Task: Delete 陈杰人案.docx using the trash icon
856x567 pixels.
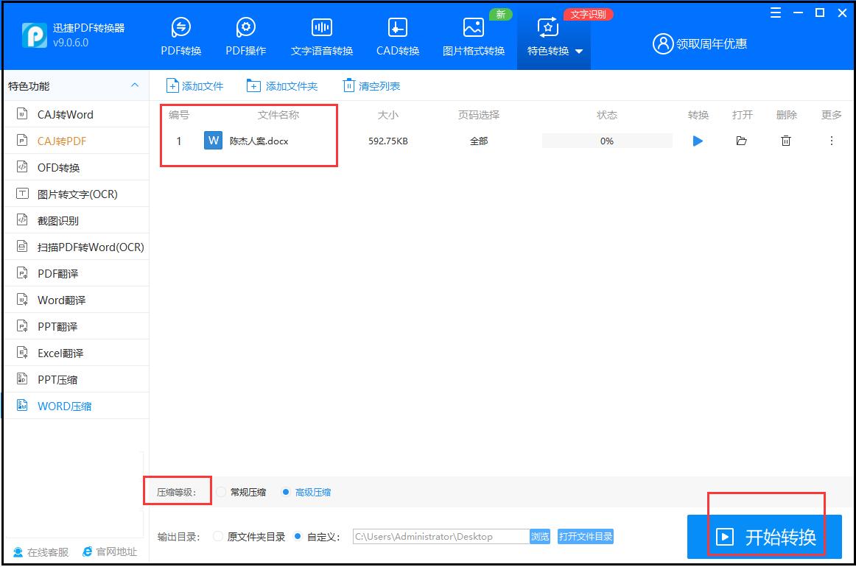Action: (x=785, y=141)
